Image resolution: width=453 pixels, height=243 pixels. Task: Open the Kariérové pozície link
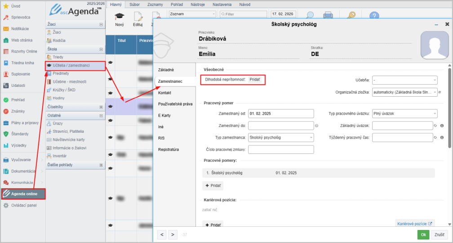coord(415,223)
